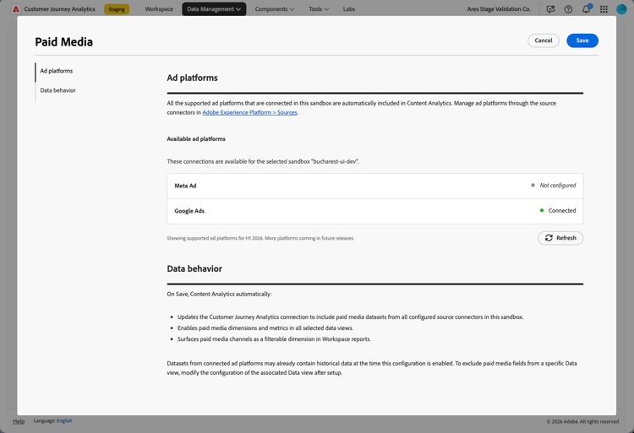Go to the Workspace tab
634x433 pixels.
[159, 9]
